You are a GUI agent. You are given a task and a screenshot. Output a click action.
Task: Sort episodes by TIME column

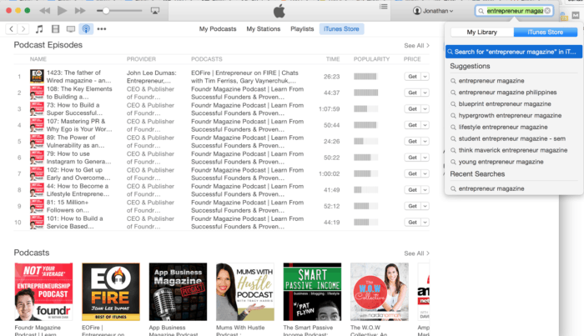pyautogui.click(x=333, y=59)
